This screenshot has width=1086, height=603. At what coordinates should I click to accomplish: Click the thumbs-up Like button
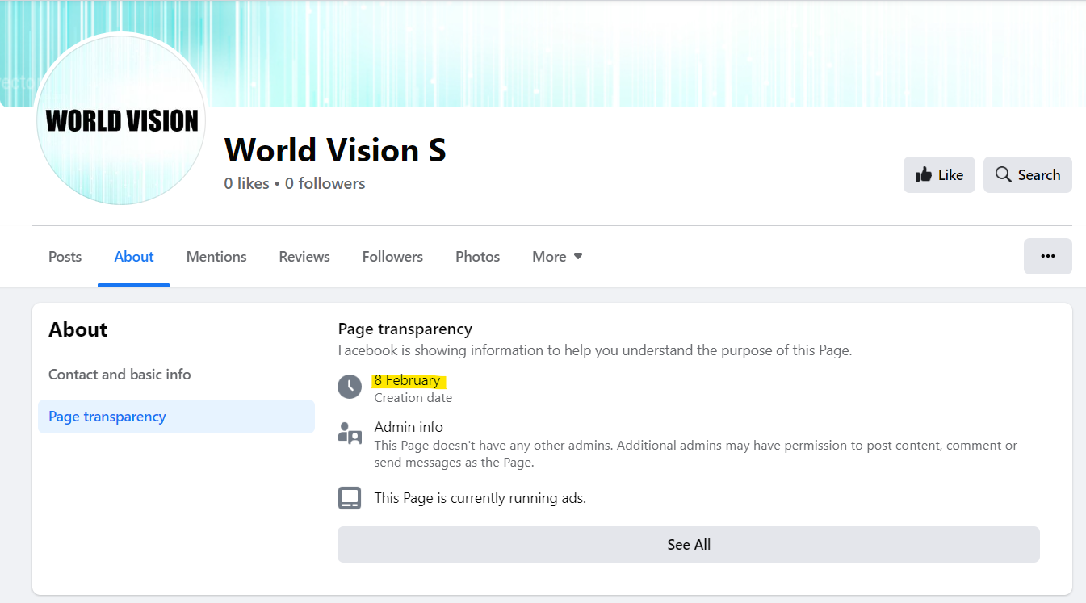939,174
